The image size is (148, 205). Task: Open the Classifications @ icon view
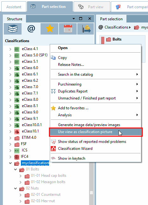pyautogui.click(x=31, y=29)
